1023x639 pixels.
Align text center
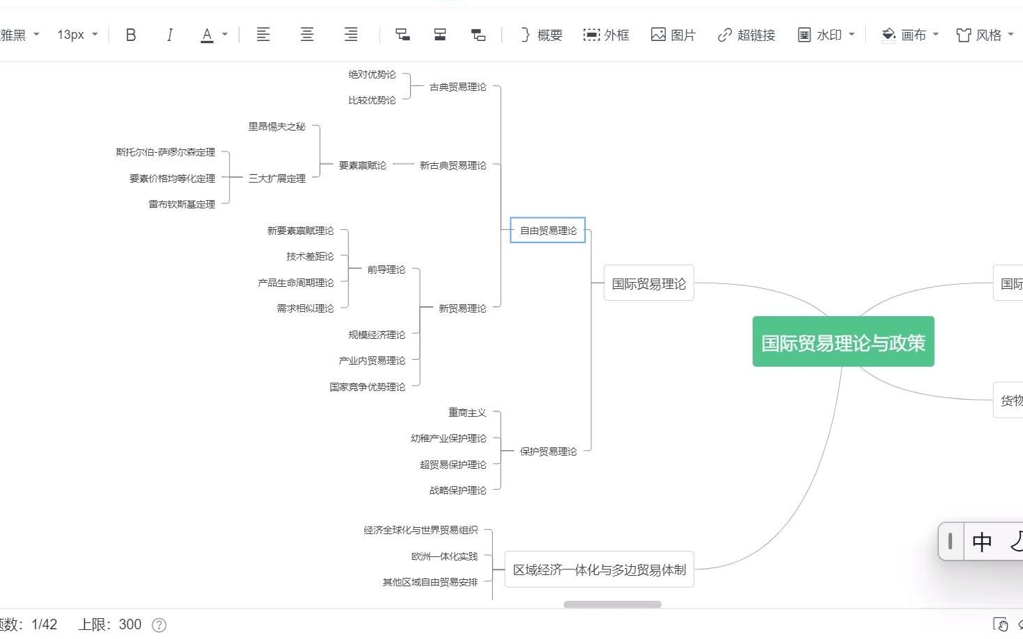point(306,34)
